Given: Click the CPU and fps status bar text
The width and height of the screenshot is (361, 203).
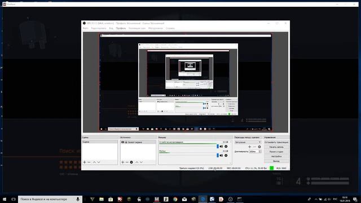Looking at the screenshot, I should (x=256, y=168).
